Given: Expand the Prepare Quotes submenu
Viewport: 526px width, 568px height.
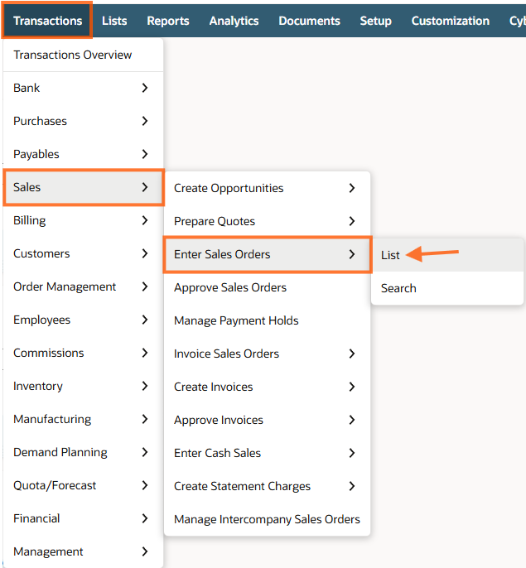Looking at the screenshot, I should click(x=265, y=221).
